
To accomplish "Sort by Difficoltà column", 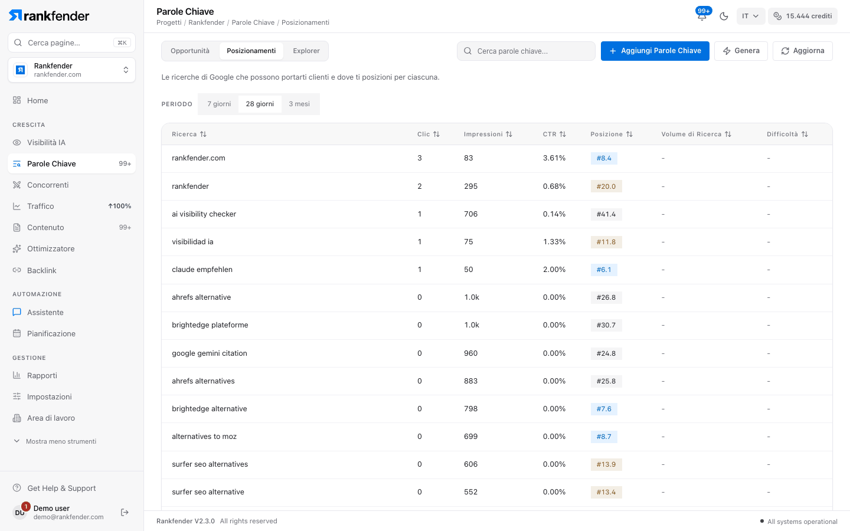I will (x=787, y=134).
